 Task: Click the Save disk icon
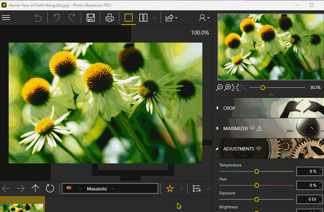coord(90,18)
